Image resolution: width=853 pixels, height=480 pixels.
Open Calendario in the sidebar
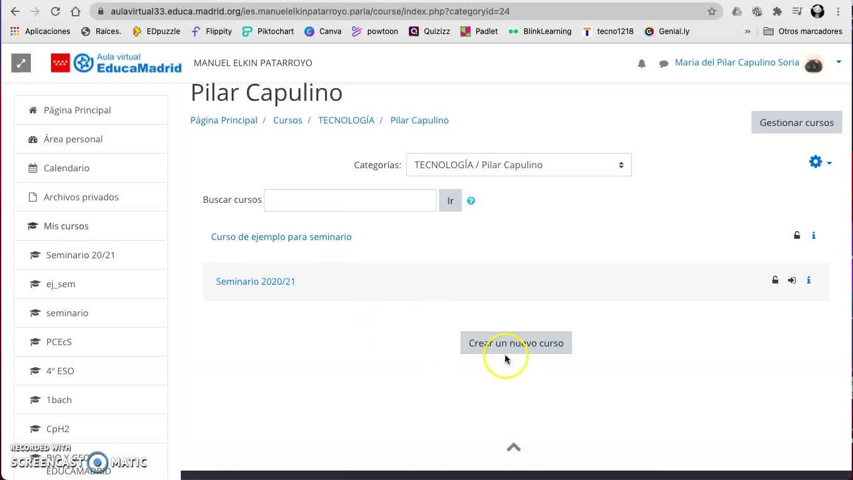point(91,168)
